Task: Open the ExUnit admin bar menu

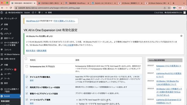Action: tap(27, 13)
